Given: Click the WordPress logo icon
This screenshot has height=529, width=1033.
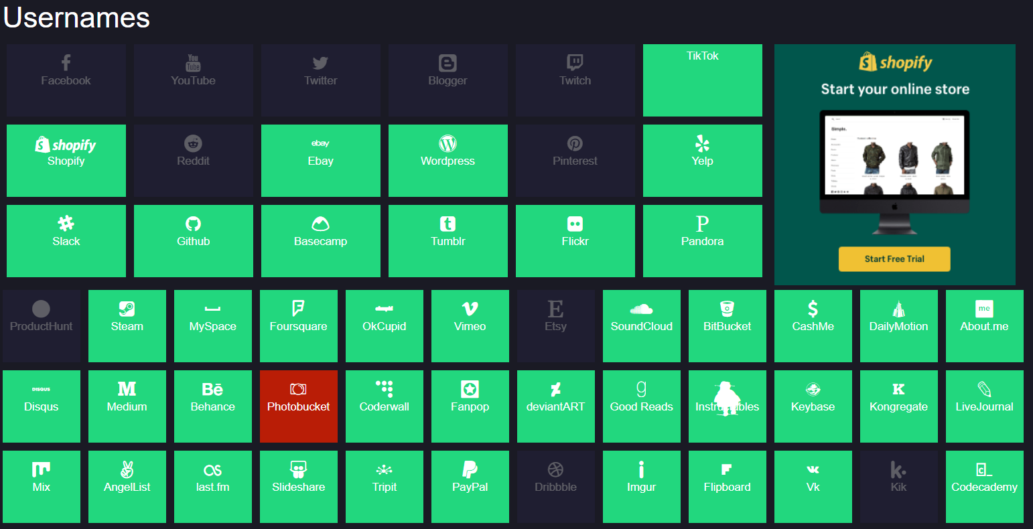Looking at the screenshot, I should pyautogui.click(x=447, y=143).
